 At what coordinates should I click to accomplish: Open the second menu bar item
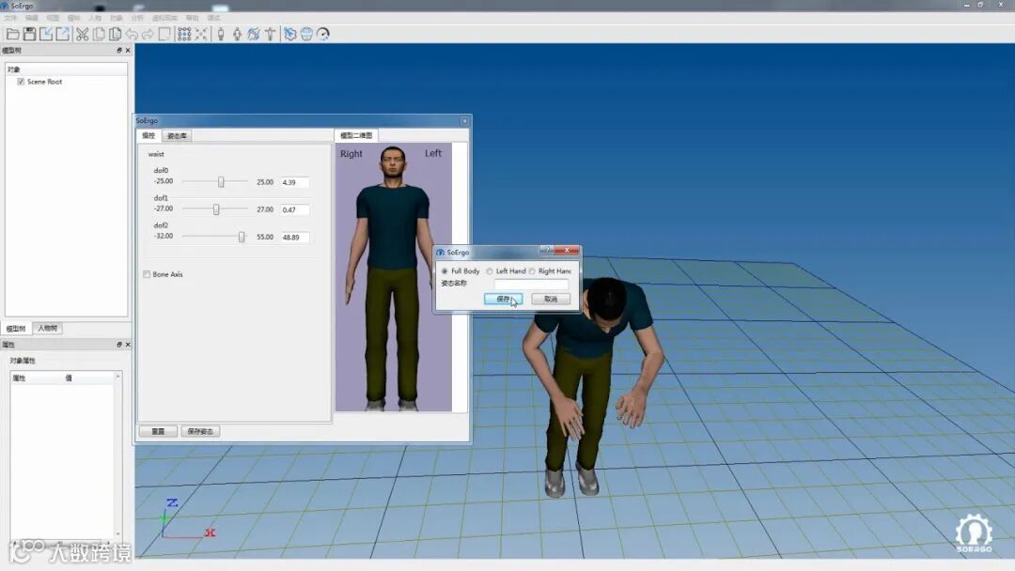tap(32, 18)
